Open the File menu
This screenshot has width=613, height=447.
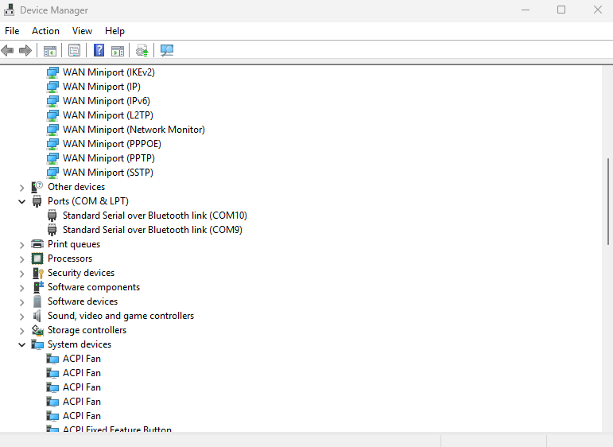pos(12,31)
